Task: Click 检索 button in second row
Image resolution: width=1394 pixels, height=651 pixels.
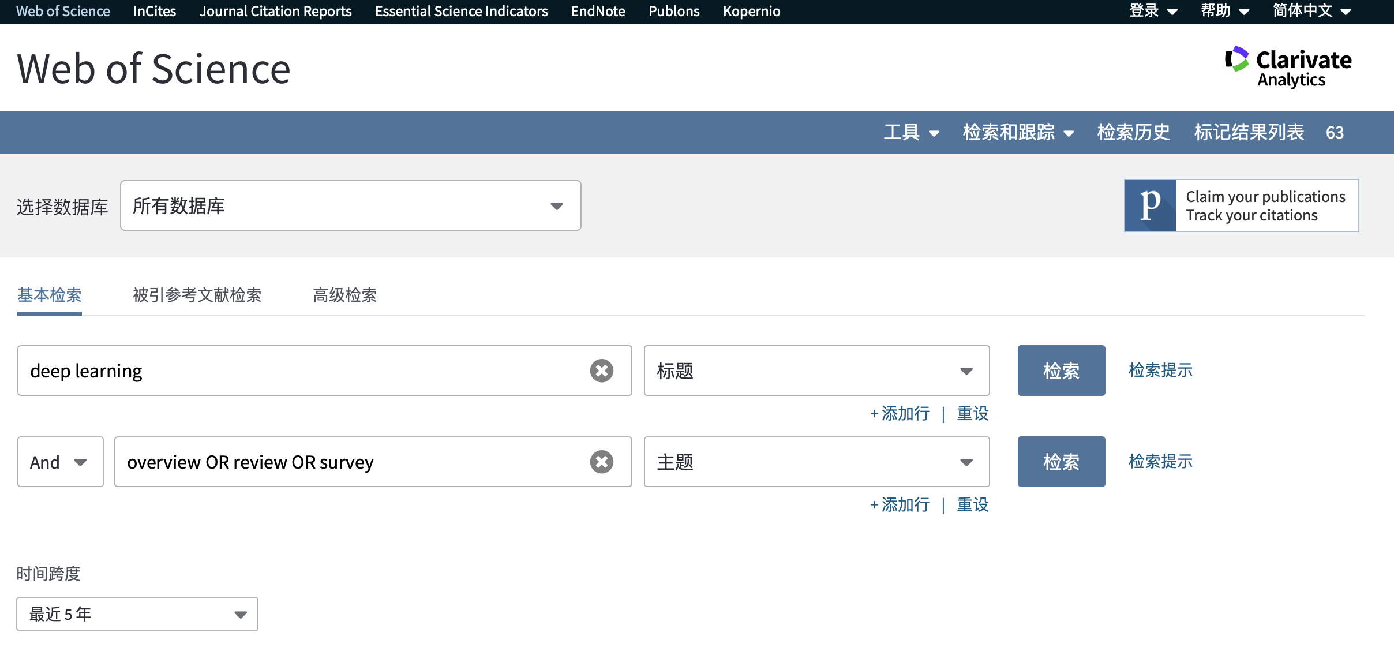Action: (x=1061, y=462)
